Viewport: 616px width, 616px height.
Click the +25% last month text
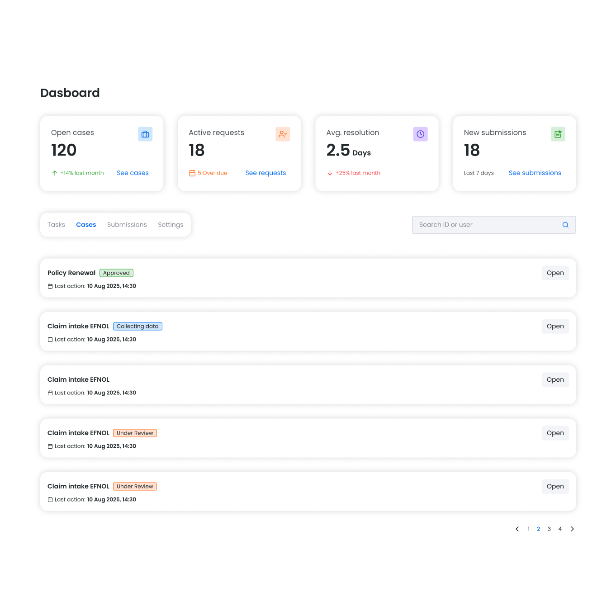(x=358, y=173)
